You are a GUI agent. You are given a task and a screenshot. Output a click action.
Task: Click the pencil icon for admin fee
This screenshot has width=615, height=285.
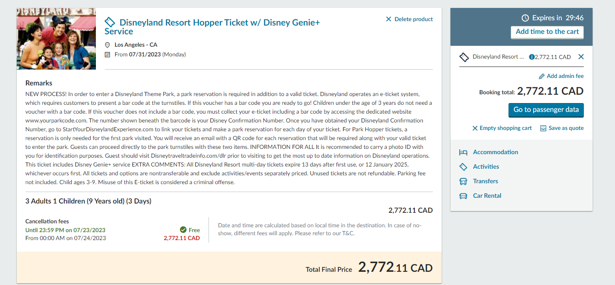coord(542,76)
